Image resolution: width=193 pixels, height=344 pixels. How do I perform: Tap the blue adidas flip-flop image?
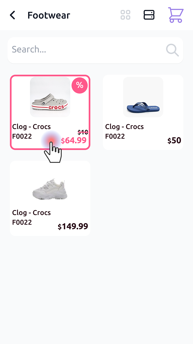(143, 97)
